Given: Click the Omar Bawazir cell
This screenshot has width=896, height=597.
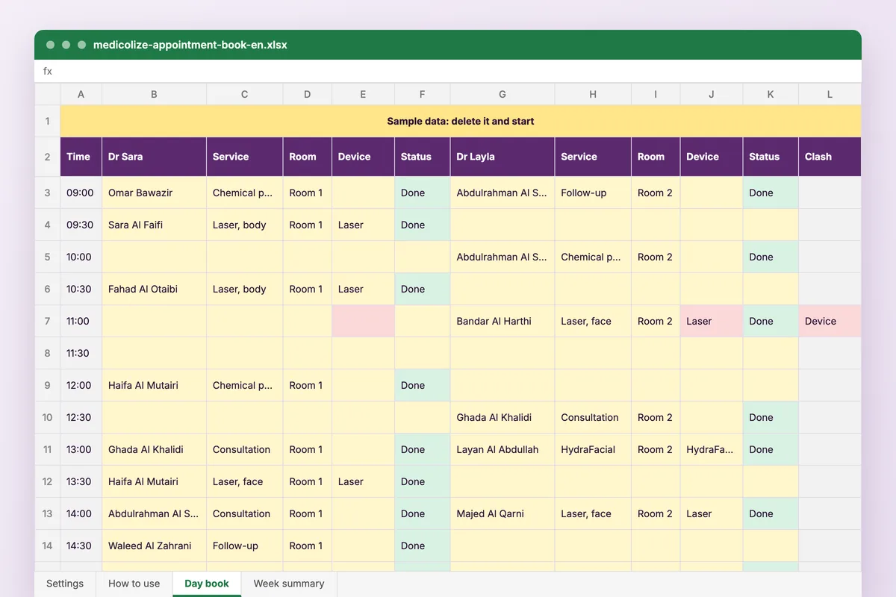Looking at the screenshot, I should [x=154, y=193].
